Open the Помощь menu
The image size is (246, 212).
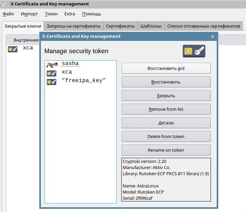91,14
